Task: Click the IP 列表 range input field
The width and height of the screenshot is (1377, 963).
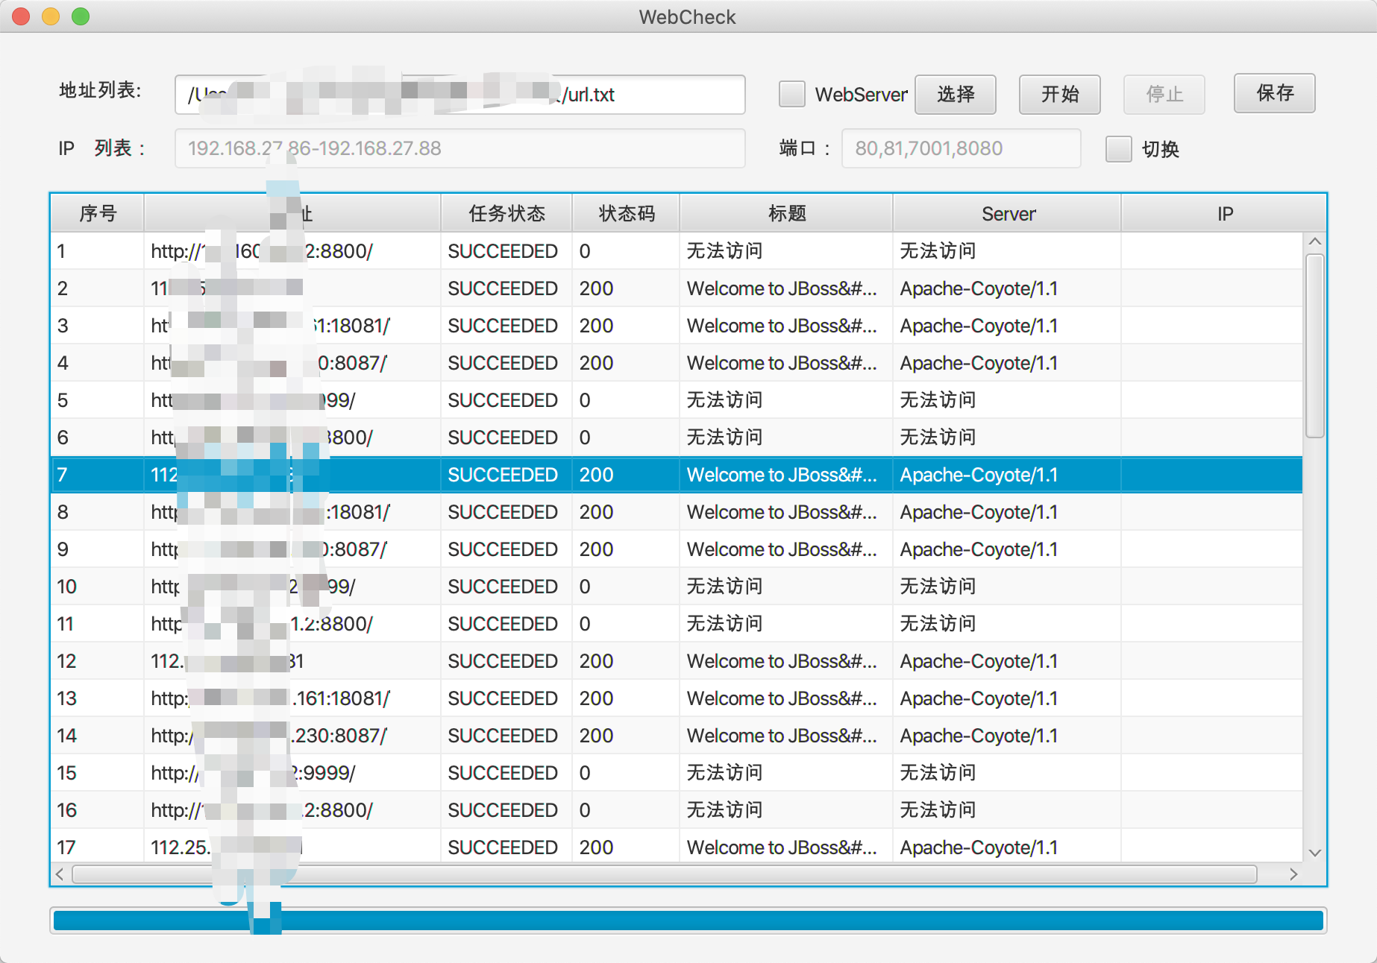Action: pyautogui.click(x=459, y=148)
